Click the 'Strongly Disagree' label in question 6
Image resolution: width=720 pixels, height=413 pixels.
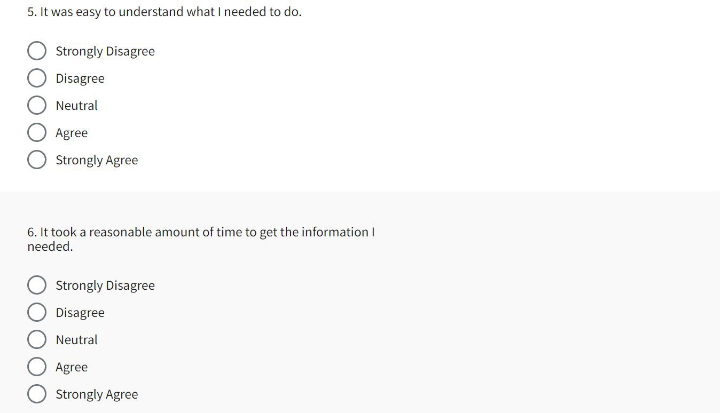pos(105,285)
